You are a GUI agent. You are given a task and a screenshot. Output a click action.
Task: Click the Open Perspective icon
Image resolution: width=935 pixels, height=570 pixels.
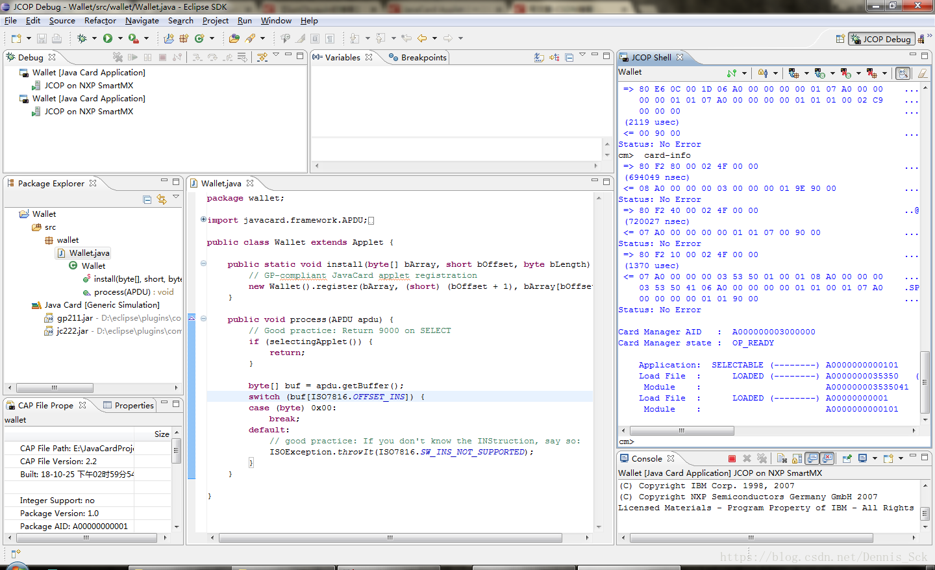point(840,39)
